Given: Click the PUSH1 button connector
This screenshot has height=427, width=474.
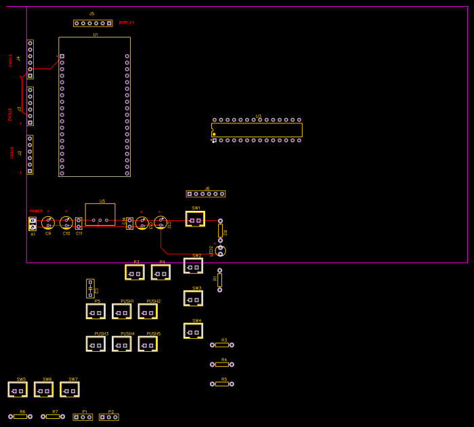Looking at the screenshot, I should tap(121, 311).
